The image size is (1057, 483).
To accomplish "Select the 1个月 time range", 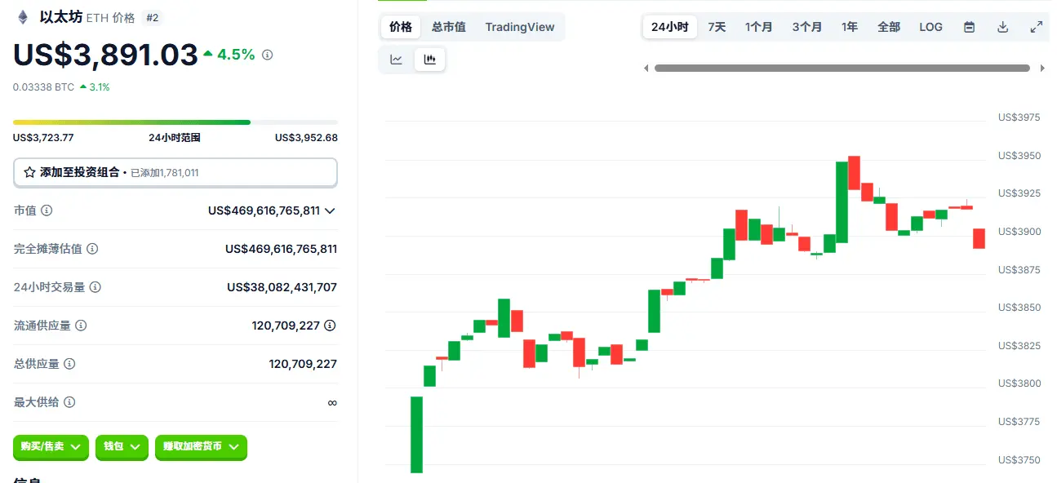I will tap(759, 27).
